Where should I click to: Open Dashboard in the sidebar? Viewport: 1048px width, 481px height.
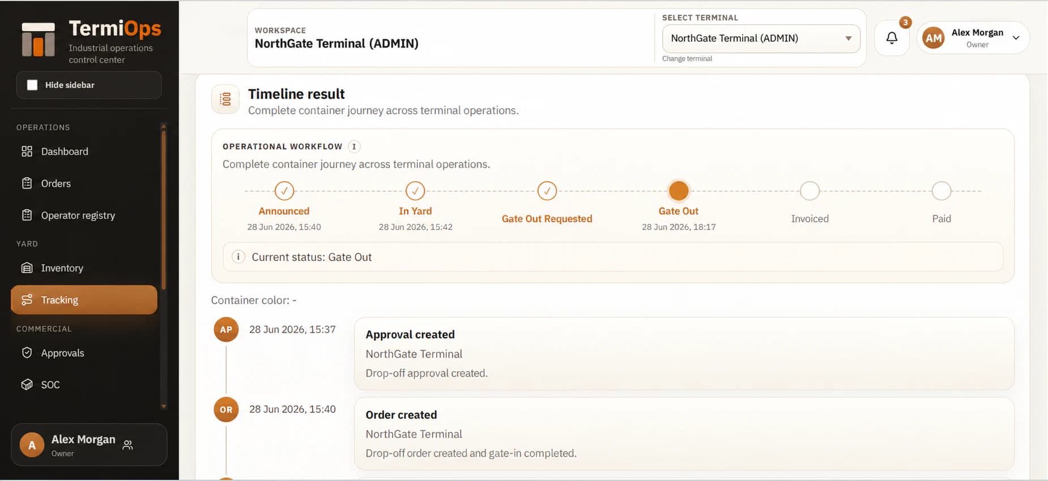coord(84,152)
